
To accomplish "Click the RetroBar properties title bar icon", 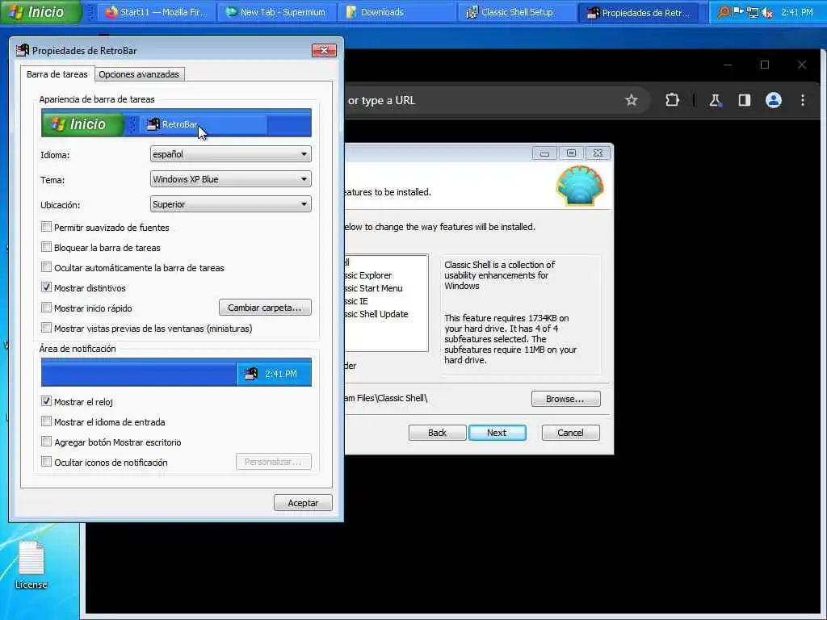I will coord(23,50).
